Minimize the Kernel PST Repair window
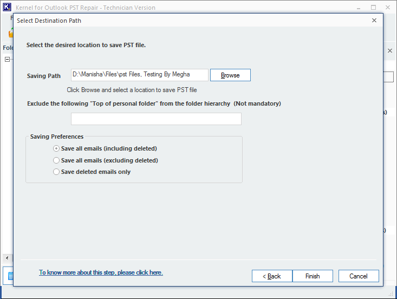This screenshot has height=299, width=397. click(x=359, y=8)
